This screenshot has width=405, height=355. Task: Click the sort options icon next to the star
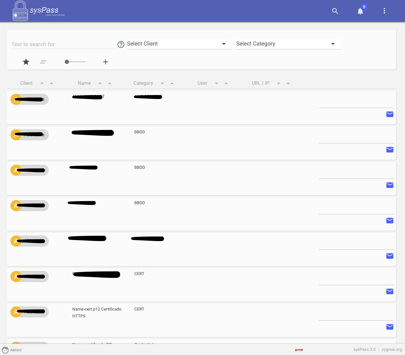click(43, 62)
